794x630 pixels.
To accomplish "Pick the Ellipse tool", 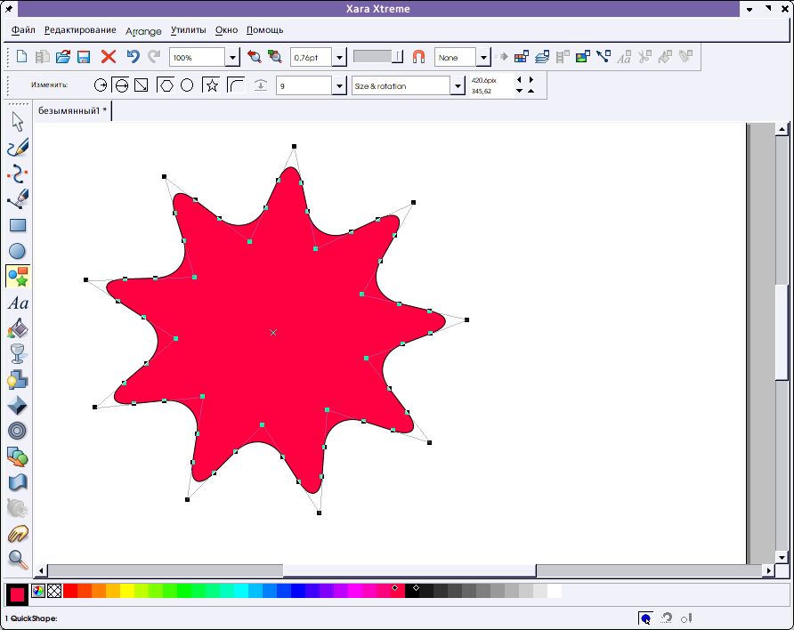I will point(18,251).
